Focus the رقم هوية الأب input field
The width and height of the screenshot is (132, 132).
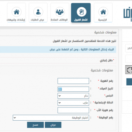coord(73,110)
